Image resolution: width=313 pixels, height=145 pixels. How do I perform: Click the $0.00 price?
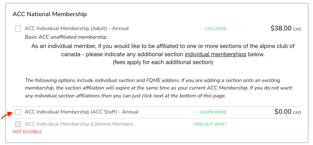[x=283, y=112]
